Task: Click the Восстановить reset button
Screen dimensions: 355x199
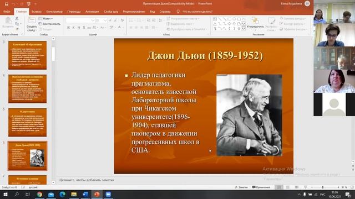Action: point(49,24)
